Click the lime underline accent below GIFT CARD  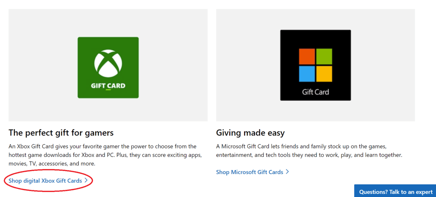[x=108, y=90]
